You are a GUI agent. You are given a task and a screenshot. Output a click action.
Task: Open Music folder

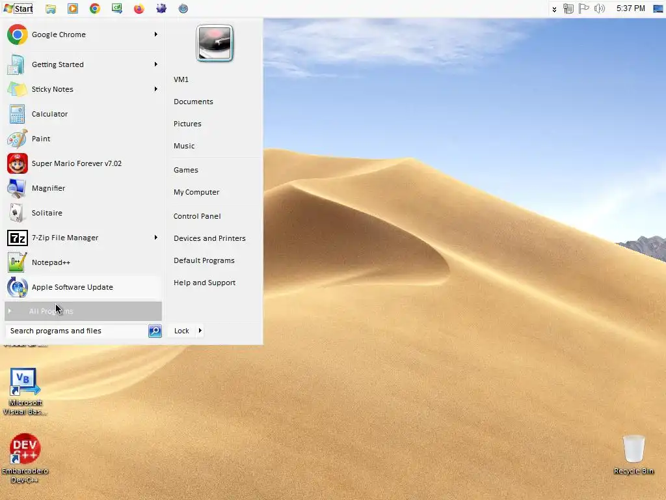pyautogui.click(x=184, y=146)
